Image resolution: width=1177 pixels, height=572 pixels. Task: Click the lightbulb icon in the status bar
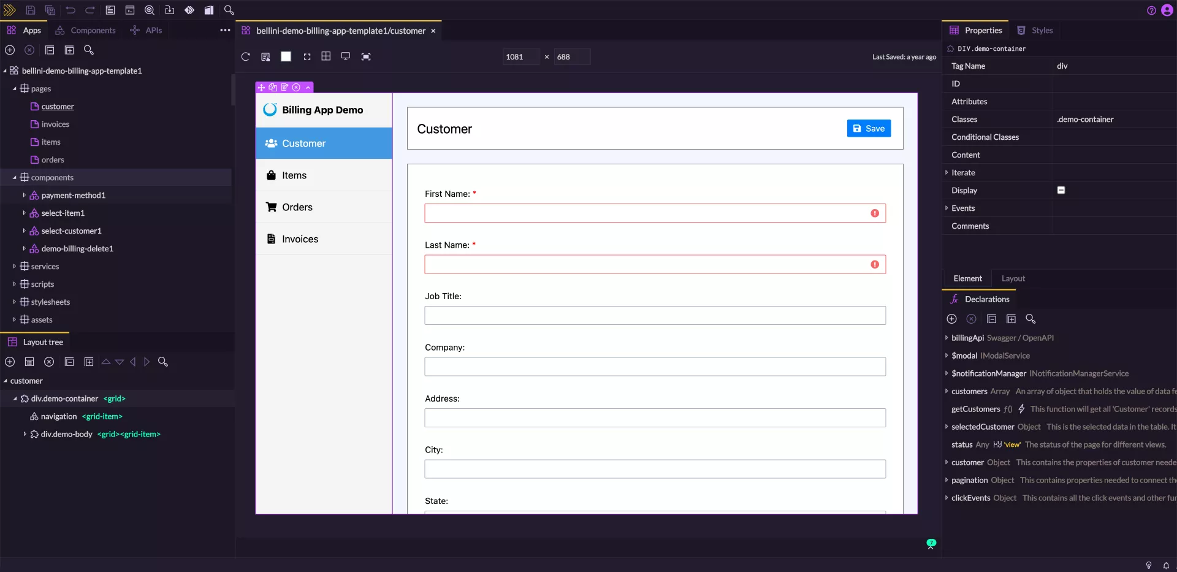(x=1149, y=565)
